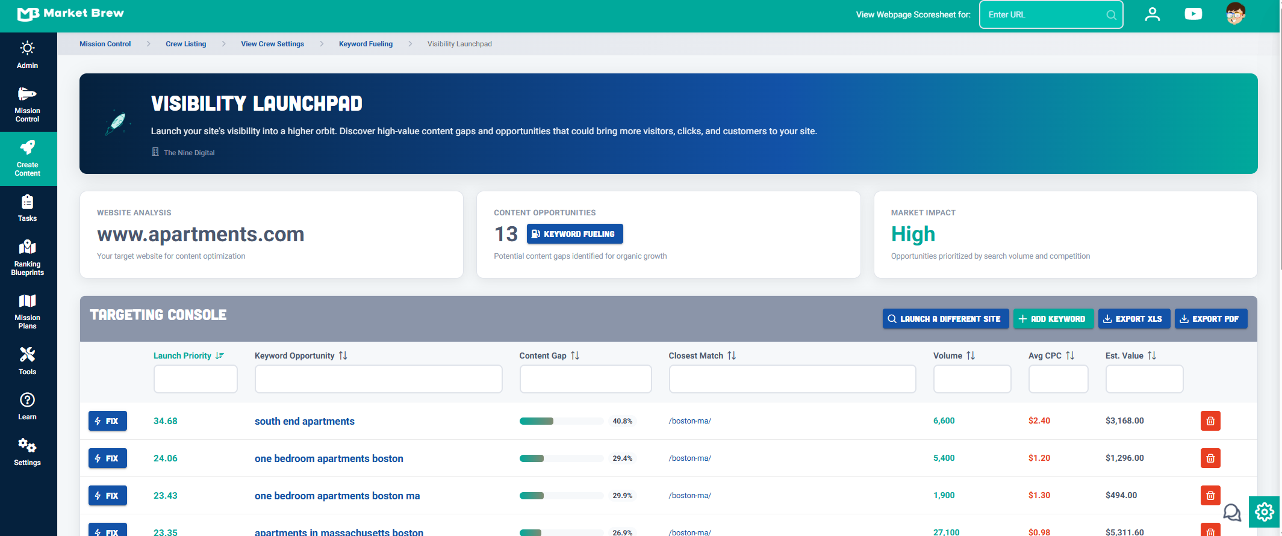Screen dimensions: 1282x536
Task: Open the YouTube video icon
Action: pyautogui.click(x=1193, y=14)
